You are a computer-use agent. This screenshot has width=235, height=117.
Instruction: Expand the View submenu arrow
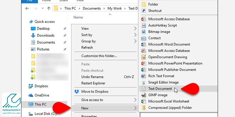click(x=135, y=29)
